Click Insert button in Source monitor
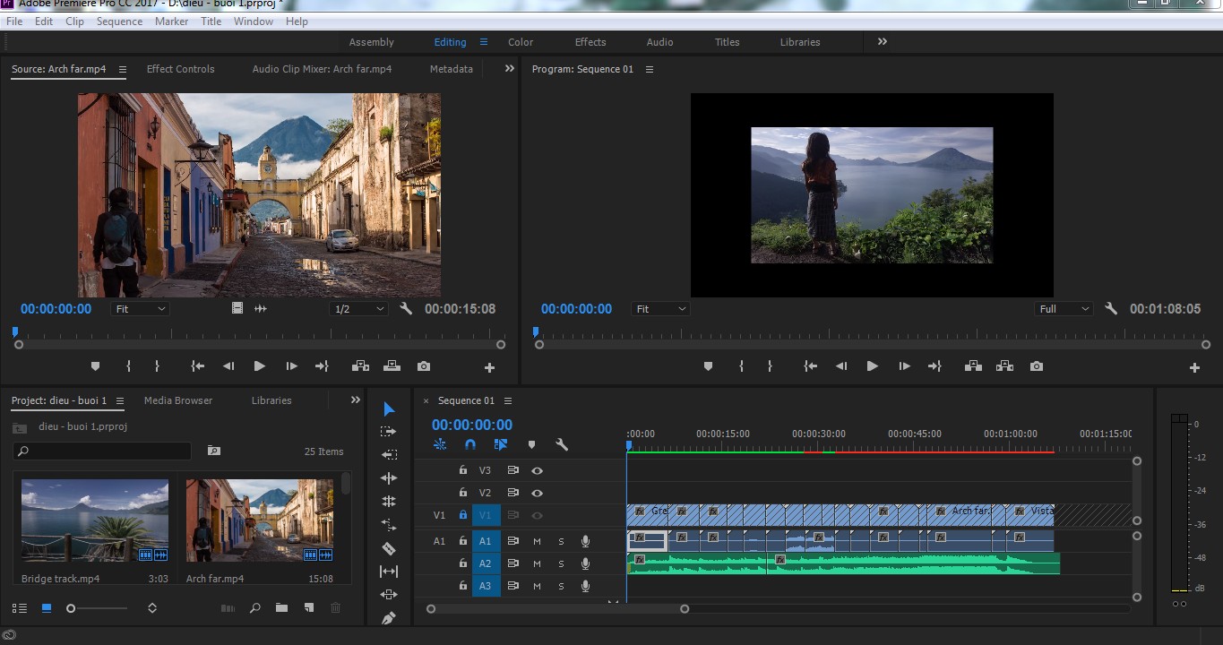 [360, 366]
